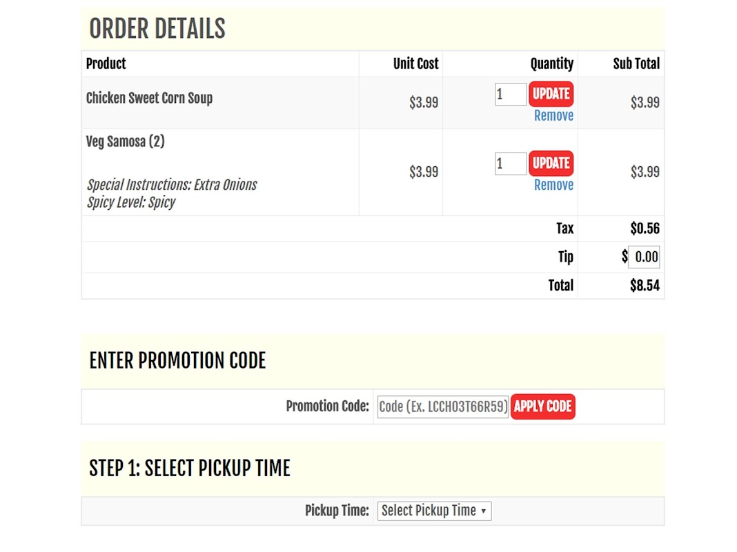This screenshot has width=737, height=552.
Task: Remove Chicken Sweet Corn Soup from order
Action: click(x=553, y=116)
